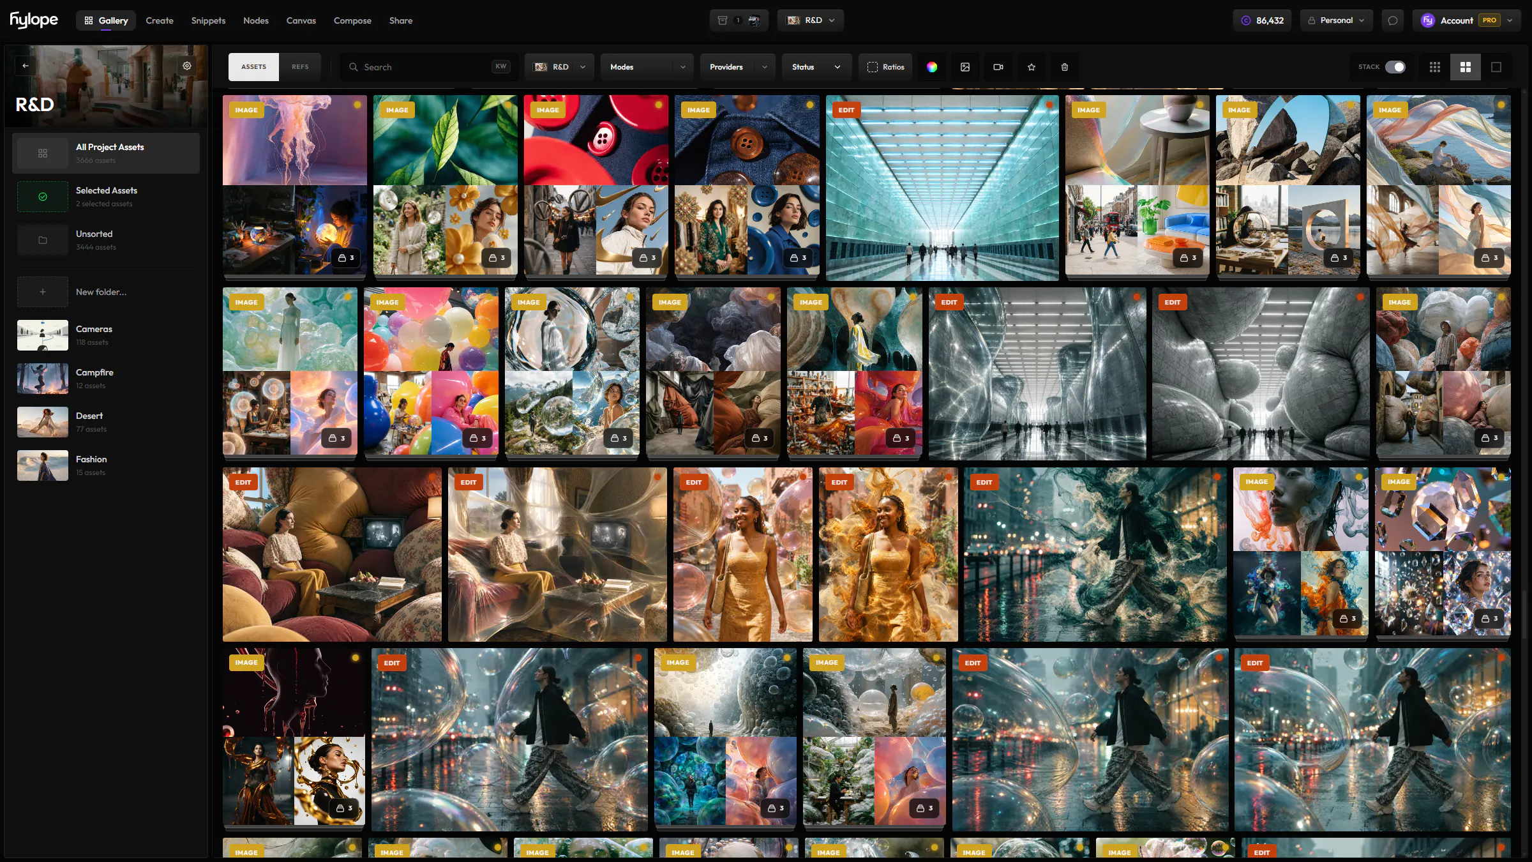Open the Account PRO dropdown
This screenshot has height=862, width=1532.
1467,20
